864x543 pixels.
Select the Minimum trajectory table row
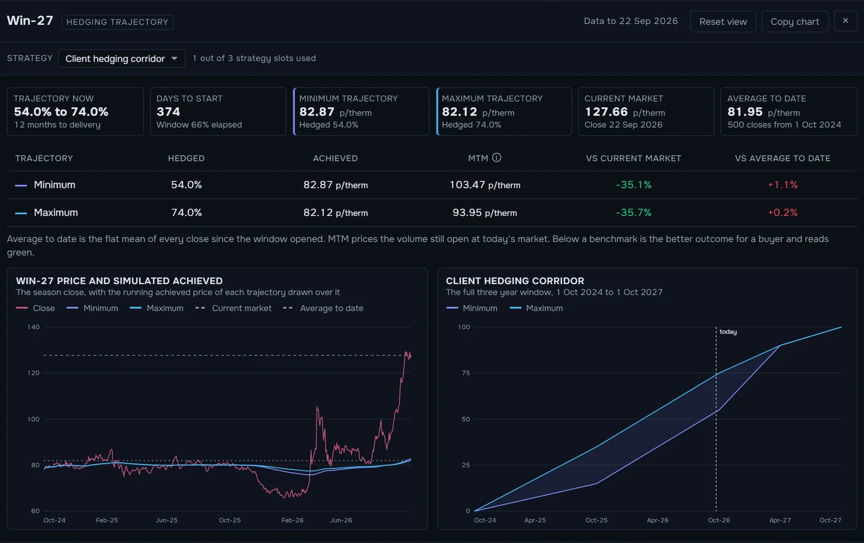tap(432, 185)
